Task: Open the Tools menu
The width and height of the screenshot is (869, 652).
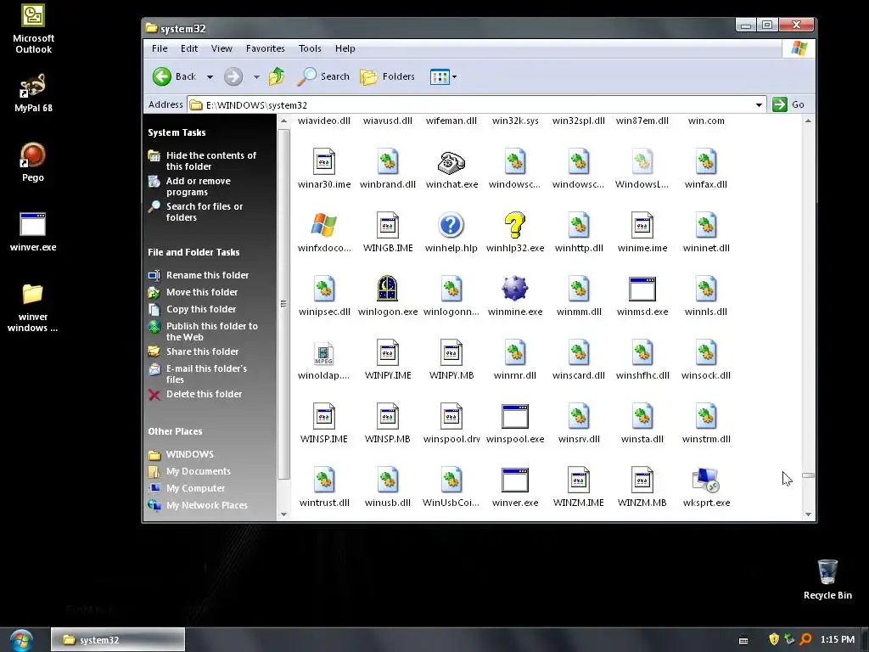Action: [x=310, y=48]
